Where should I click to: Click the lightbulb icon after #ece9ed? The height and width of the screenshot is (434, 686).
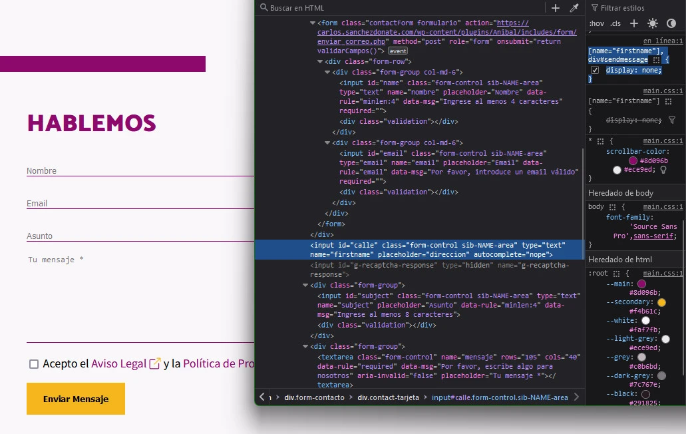point(663,170)
